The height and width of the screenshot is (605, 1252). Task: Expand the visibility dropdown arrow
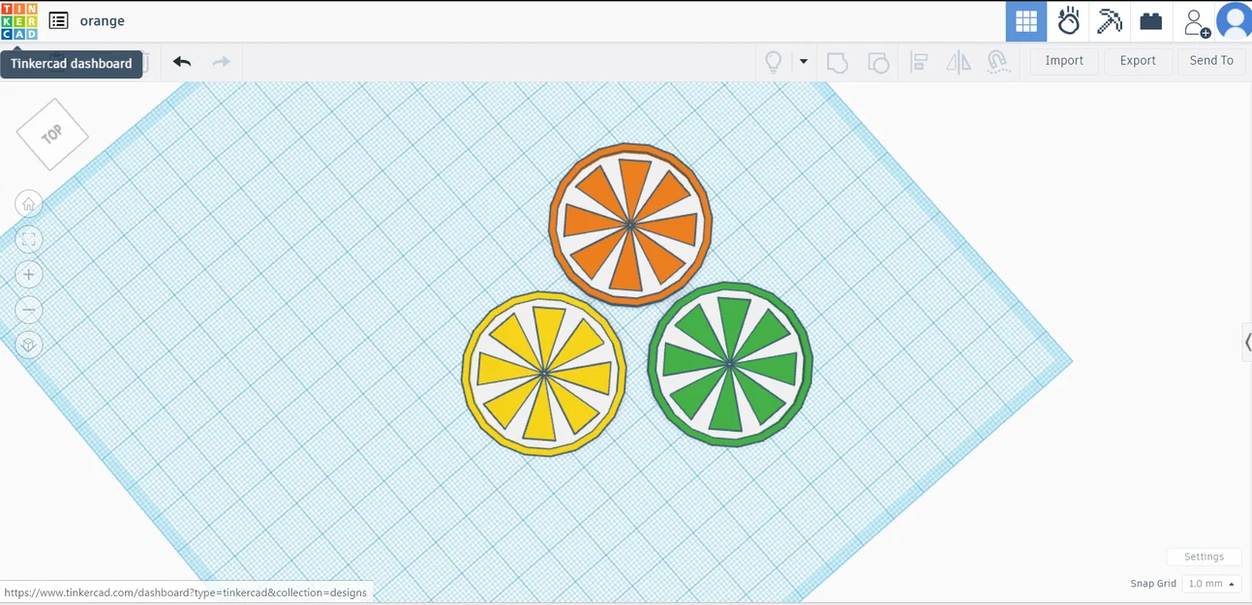pyautogui.click(x=803, y=62)
